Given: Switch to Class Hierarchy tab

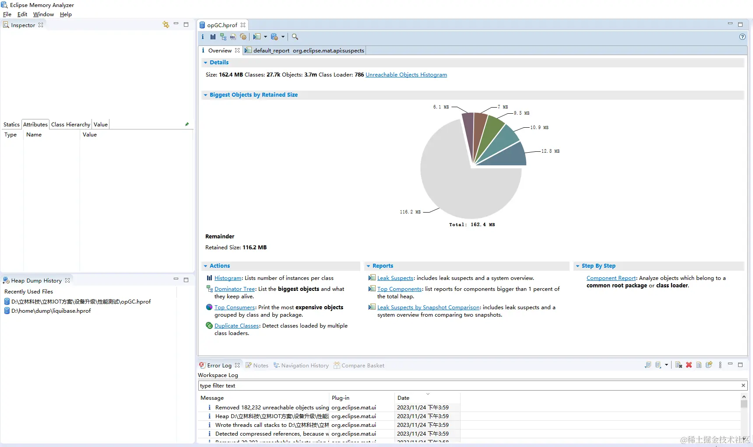Looking at the screenshot, I should tap(70, 124).
